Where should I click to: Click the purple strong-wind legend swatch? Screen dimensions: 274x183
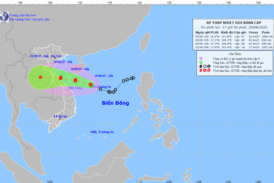point(201,58)
